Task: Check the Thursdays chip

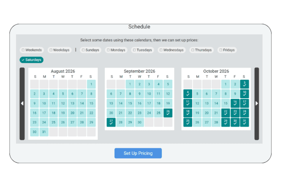Action: click(201, 50)
